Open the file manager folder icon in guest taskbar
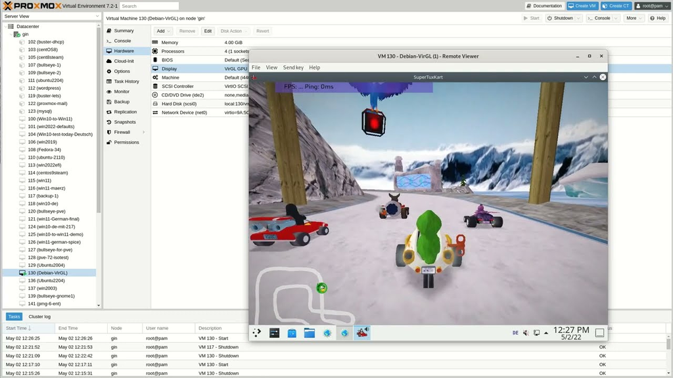Image resolution: width=673 pixels, height=378 pixels. point(309,333)
